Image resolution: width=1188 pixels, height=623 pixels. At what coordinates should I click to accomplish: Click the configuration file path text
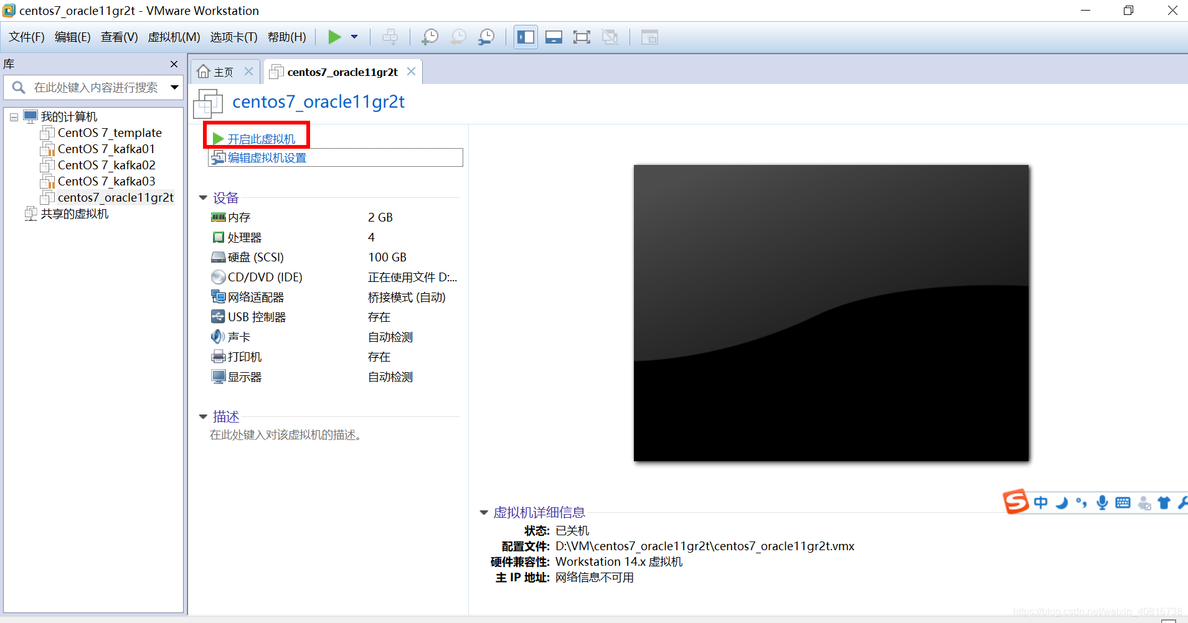click(x=705, y=546)
